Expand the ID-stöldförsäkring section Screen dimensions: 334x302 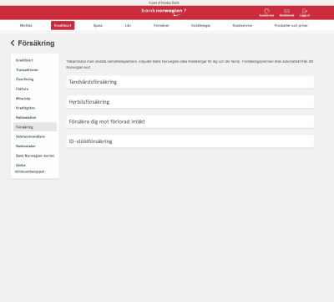pyautogui.click(x=190, y=141)
